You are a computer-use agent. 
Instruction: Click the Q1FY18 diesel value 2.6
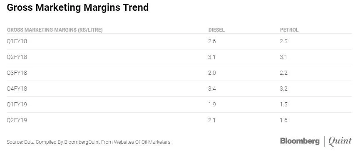pos(212,42)
